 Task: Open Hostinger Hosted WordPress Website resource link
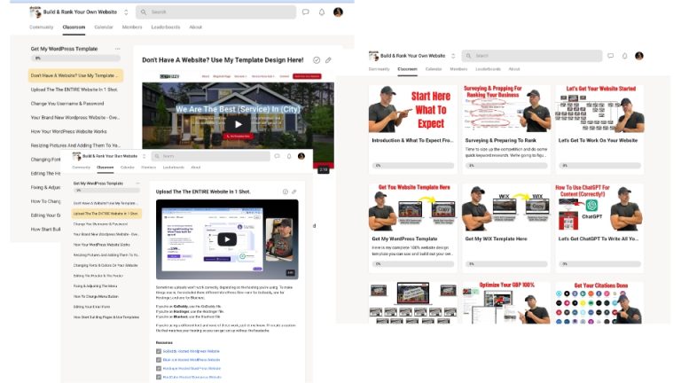click(x=192, y=368)
